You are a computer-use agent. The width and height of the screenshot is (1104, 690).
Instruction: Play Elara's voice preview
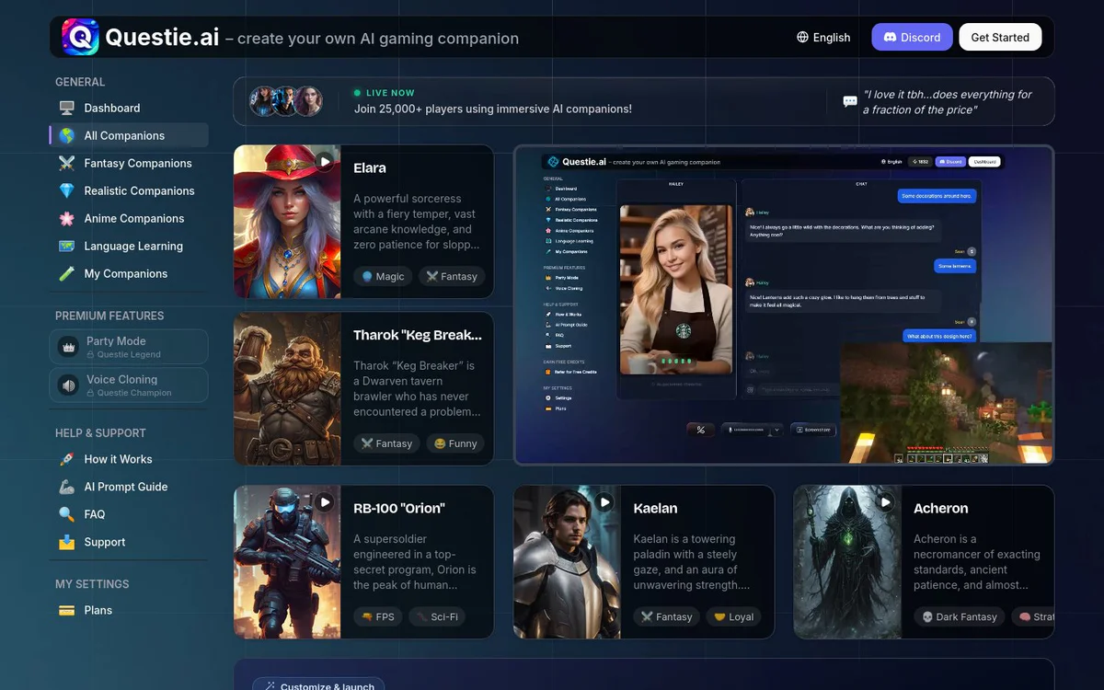[325, 162]
